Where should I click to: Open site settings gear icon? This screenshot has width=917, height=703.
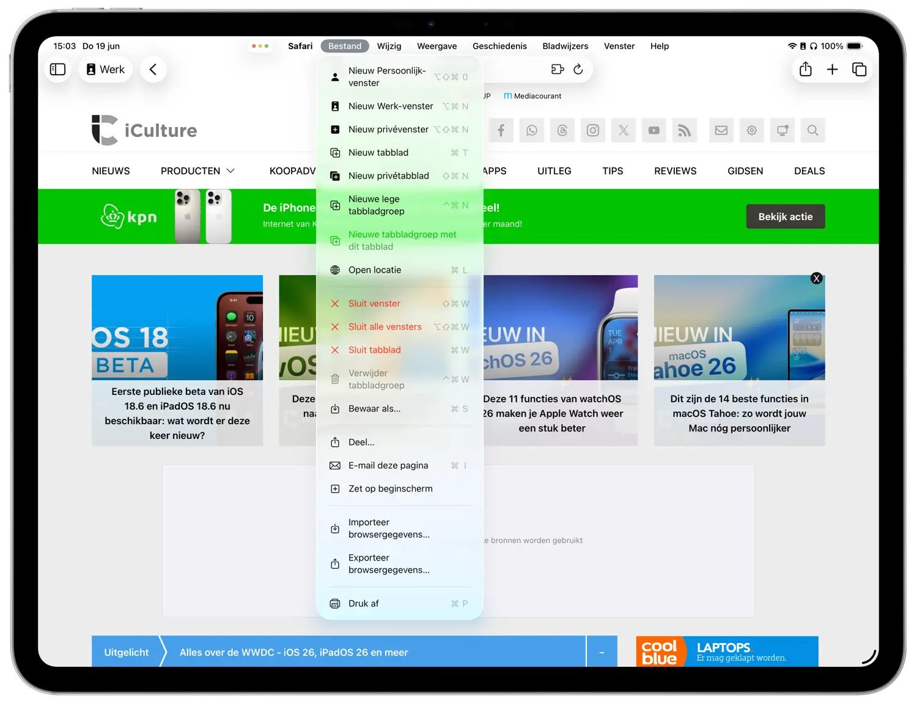click(752, 130)
